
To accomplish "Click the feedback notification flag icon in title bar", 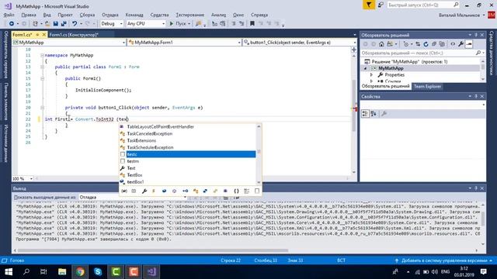I will 369,5.
